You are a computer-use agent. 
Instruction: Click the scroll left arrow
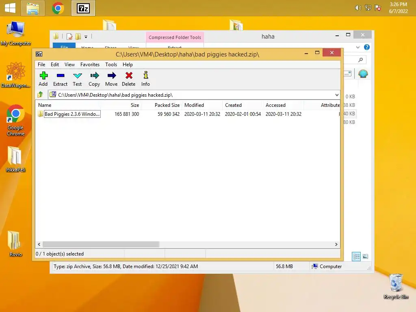point(39,244)
